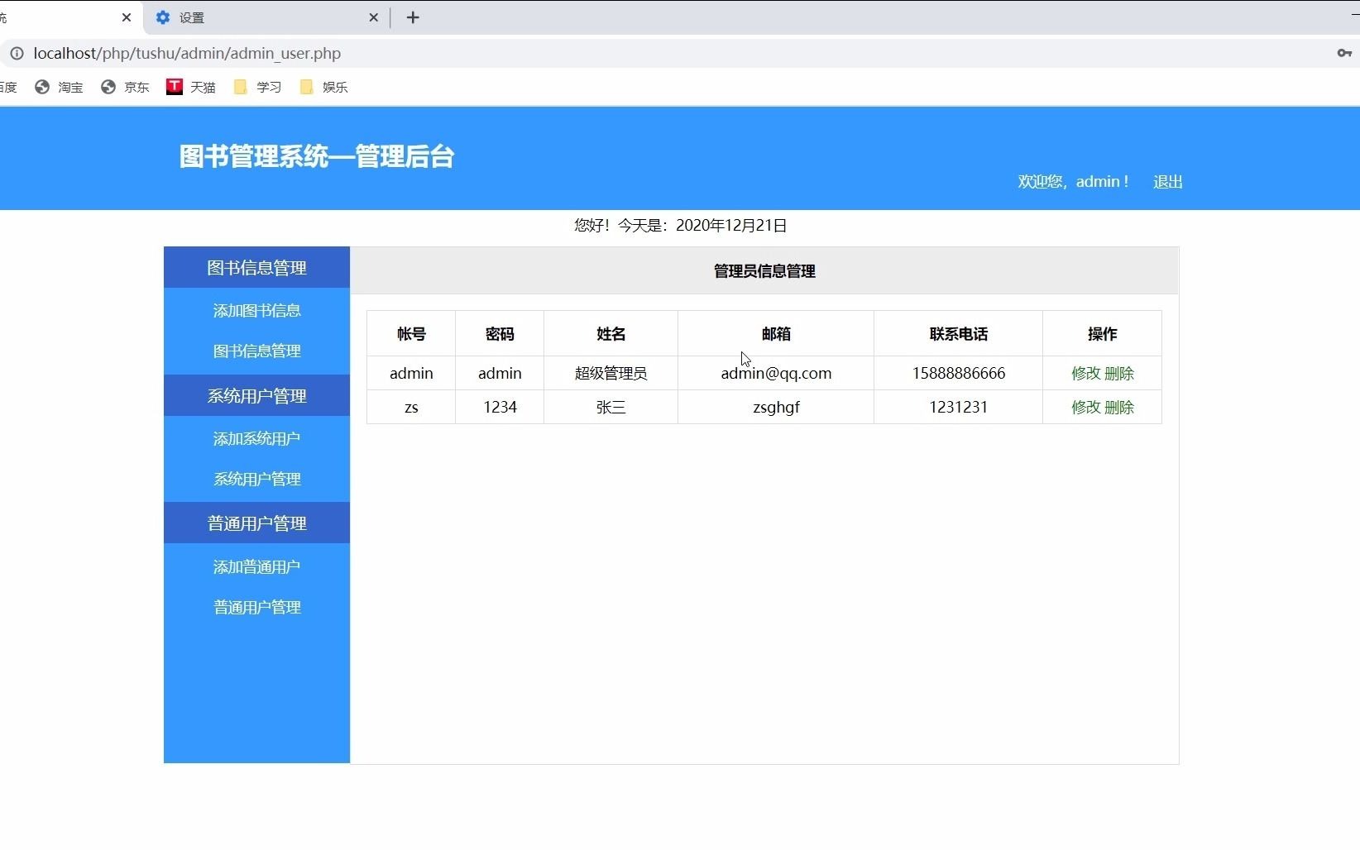Click the 15888886666 phone cell

(958, 373)
